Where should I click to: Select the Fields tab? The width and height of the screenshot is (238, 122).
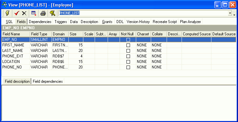coord(21,22)
